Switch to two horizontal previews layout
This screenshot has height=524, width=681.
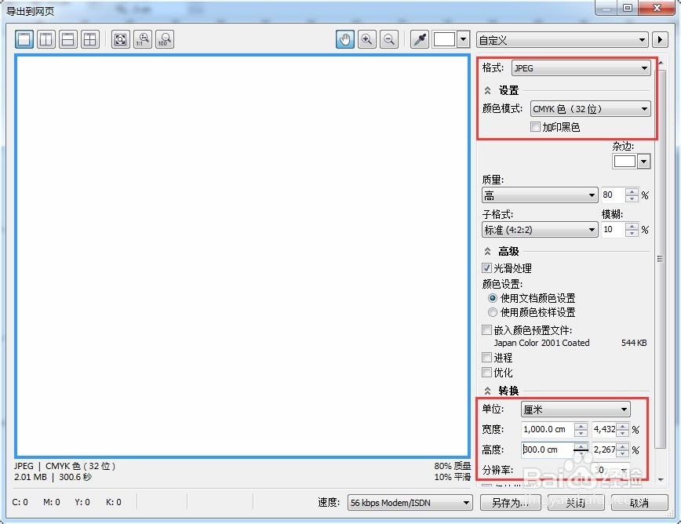point(68,39)
